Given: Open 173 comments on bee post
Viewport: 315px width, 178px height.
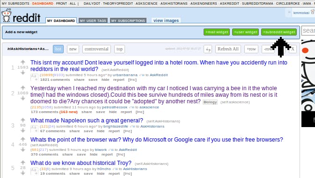Looking at the screenshot, I should pyautogui.click(x=44, y=112).
